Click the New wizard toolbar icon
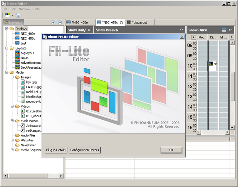Image resolution: width=238 pixels, height=187 pixels. [7, 15]
